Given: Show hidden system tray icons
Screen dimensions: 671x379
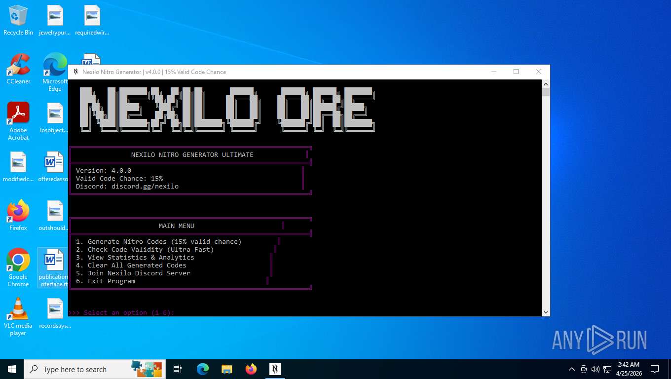Looking at the screenshot, I should click(572, 369).
